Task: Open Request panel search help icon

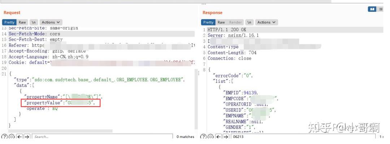Action: [4, 137]
